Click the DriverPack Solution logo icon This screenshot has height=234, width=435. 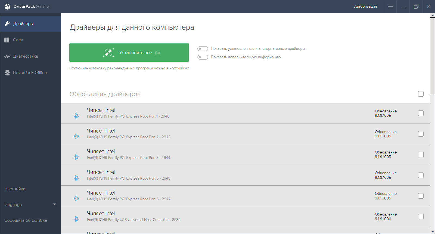[7, 7]
